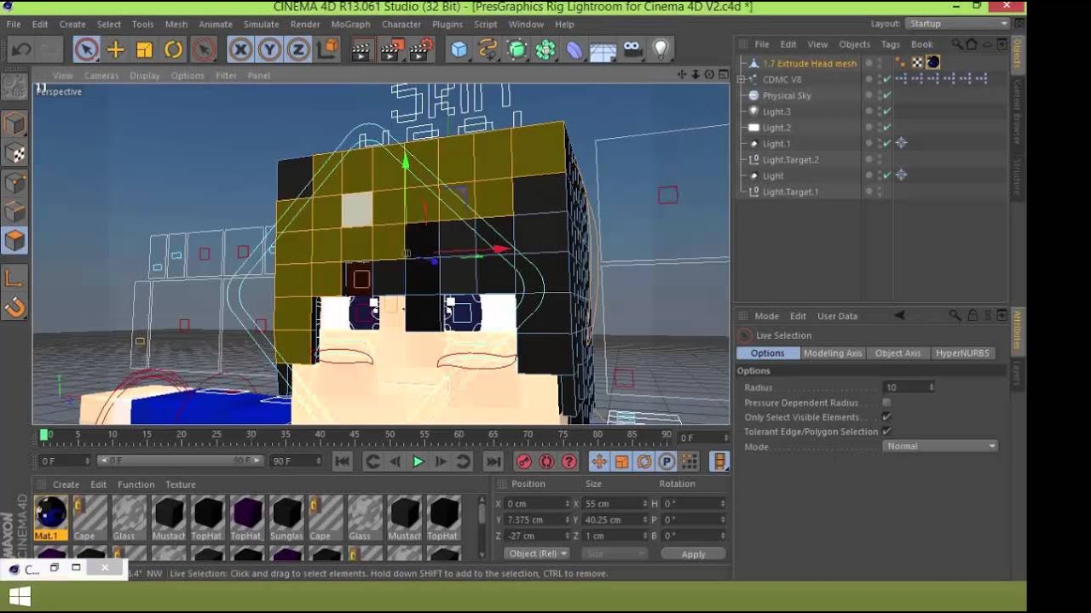The width and height of the screenshot is (1091, 613).
Task: Go to end of timeline
Action: [x=493, y=461]
